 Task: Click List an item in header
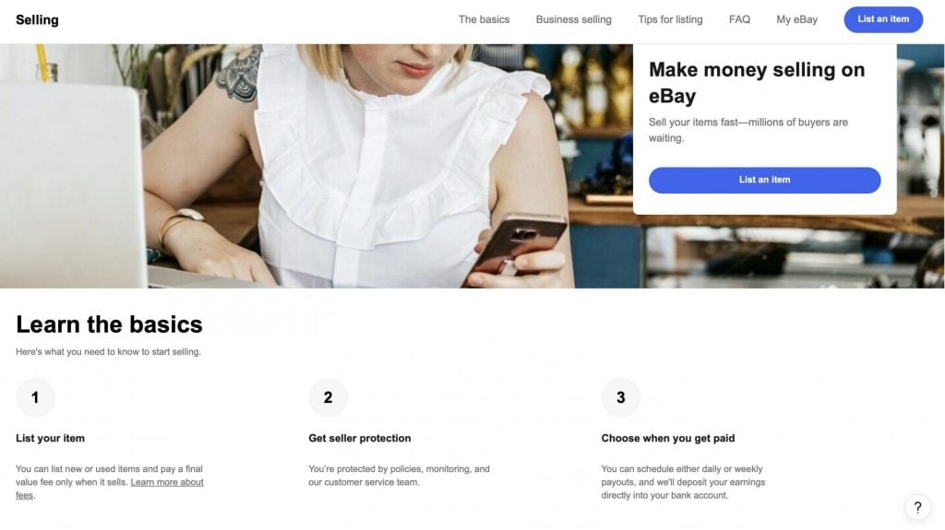pyautogui.click(x=883, y=19)
